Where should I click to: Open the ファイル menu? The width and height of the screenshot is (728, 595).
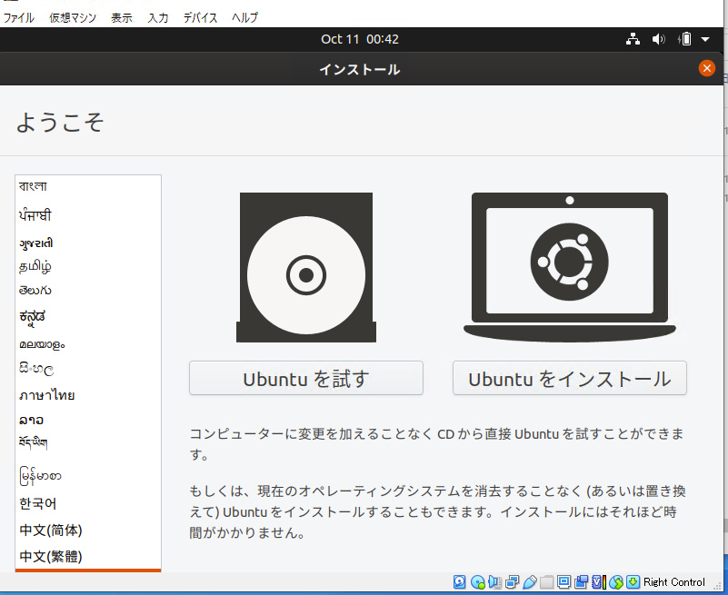click(18, 17)
